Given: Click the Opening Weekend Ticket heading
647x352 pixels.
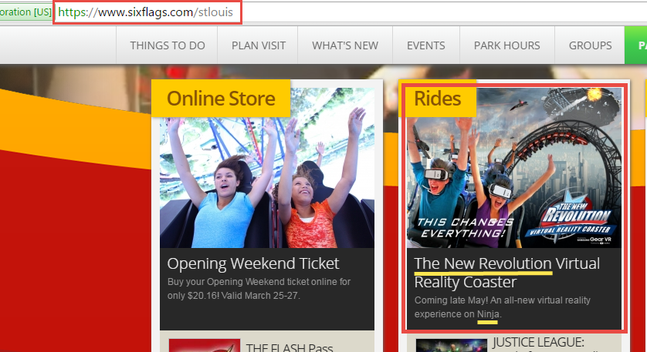Looking at the screenshot, I should coord(252,263).
